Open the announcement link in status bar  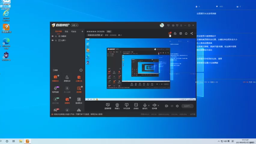coord(78,114)
